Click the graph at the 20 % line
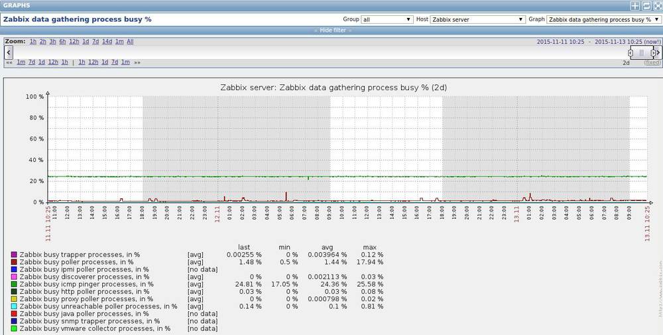Screen dimensions: 663x335 pos(347,181)
